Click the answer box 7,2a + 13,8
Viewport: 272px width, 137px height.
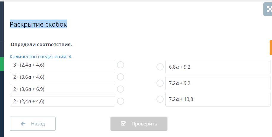pyautogui.click(x=218, y=99)
